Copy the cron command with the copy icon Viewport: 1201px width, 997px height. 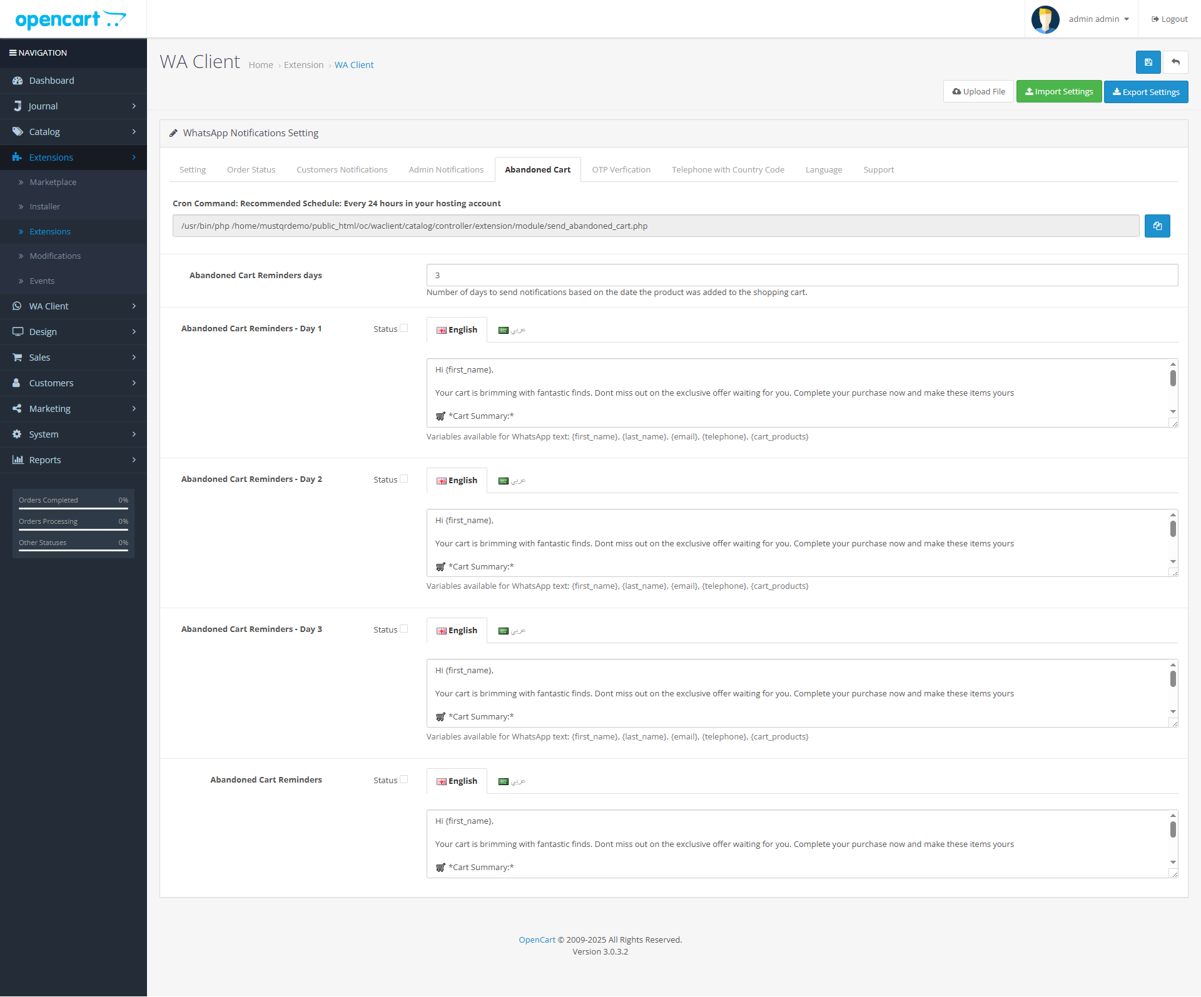pos(1157,226)
